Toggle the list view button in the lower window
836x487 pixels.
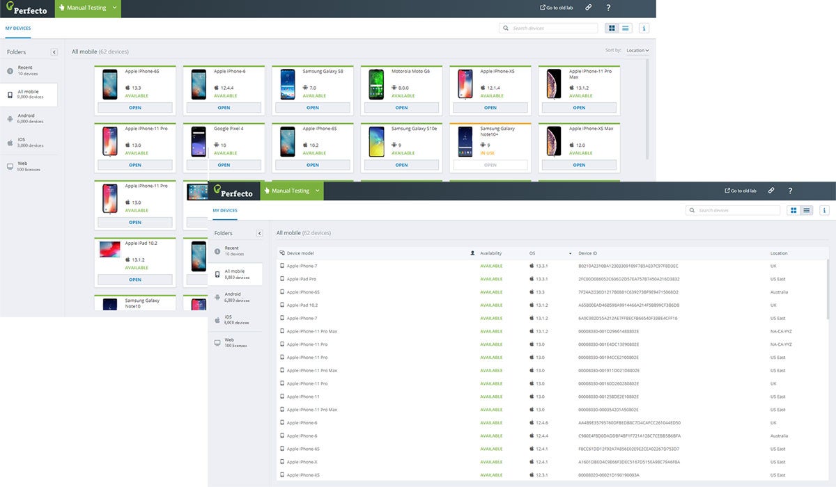point(807,210)
